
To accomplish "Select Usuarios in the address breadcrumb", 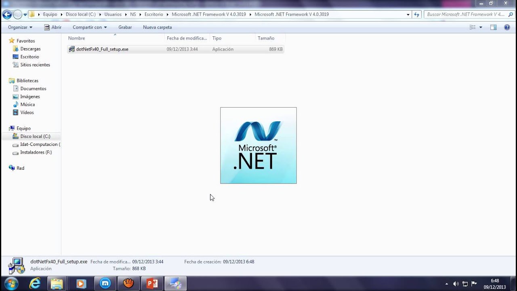I will 113,14.
